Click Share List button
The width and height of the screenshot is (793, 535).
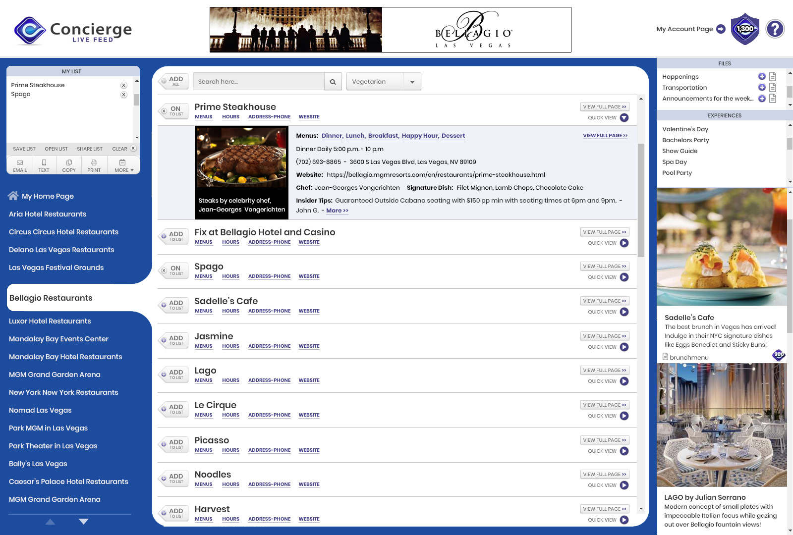click(90, 149)
